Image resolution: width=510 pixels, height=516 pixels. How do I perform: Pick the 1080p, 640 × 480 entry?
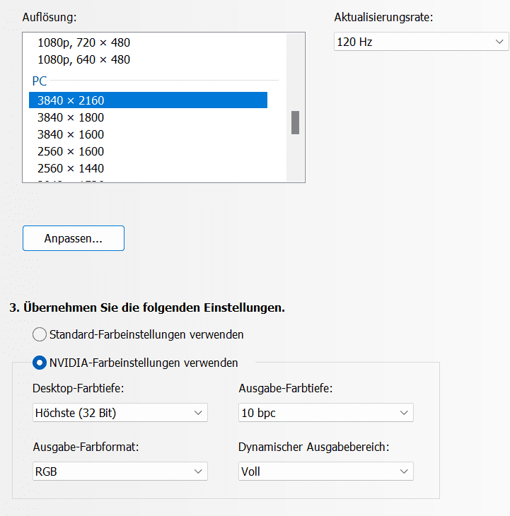click(x=83, y=59)
